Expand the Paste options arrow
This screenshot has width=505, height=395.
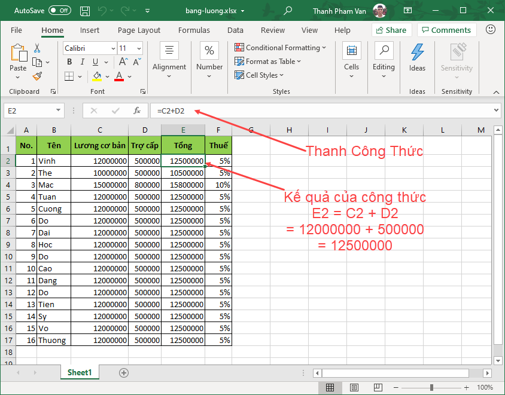point(18,77)
